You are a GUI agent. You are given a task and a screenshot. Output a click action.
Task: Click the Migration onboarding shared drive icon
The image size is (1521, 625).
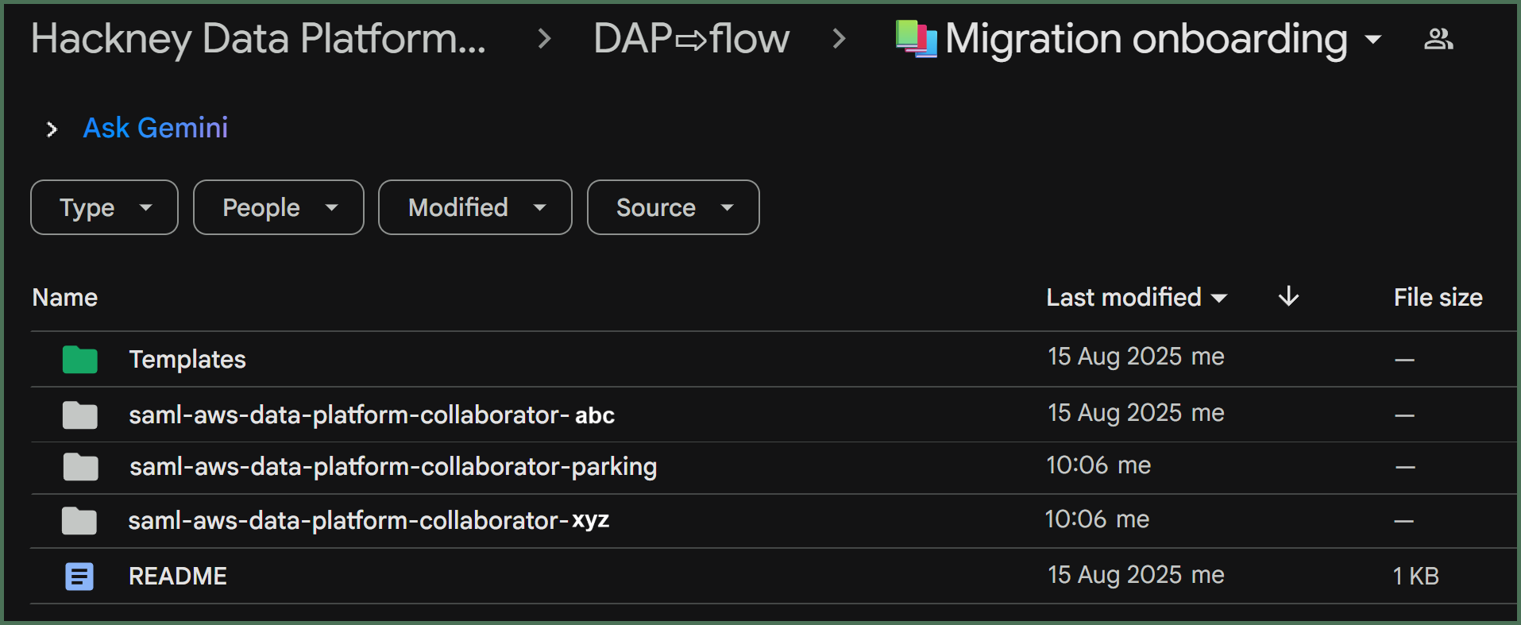tap(916, 39)
